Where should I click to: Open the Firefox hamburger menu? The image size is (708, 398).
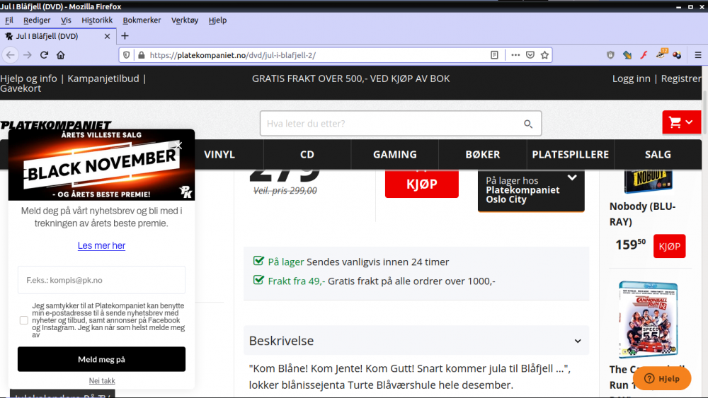point(698,55)
